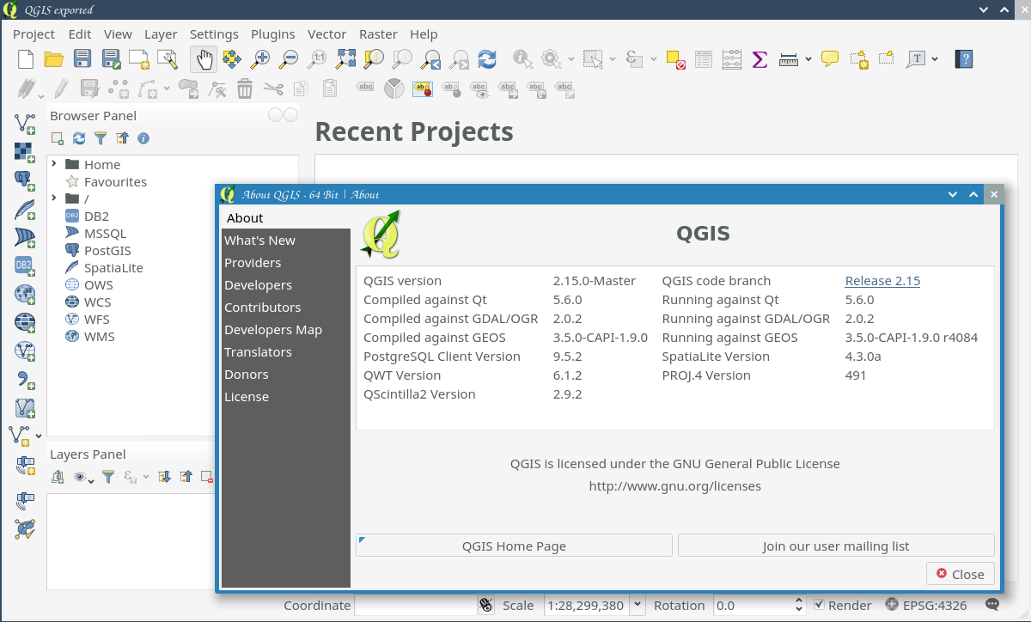The height and width of the screenshot is (622, 1031).
Task: Open the Raster menu
Action: point(378,34)
